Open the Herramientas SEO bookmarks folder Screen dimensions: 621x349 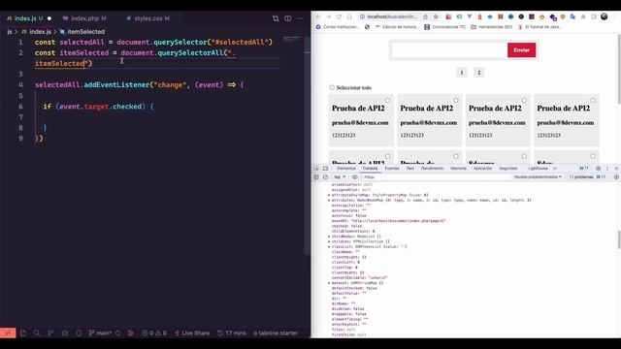[x=492, y=27]
